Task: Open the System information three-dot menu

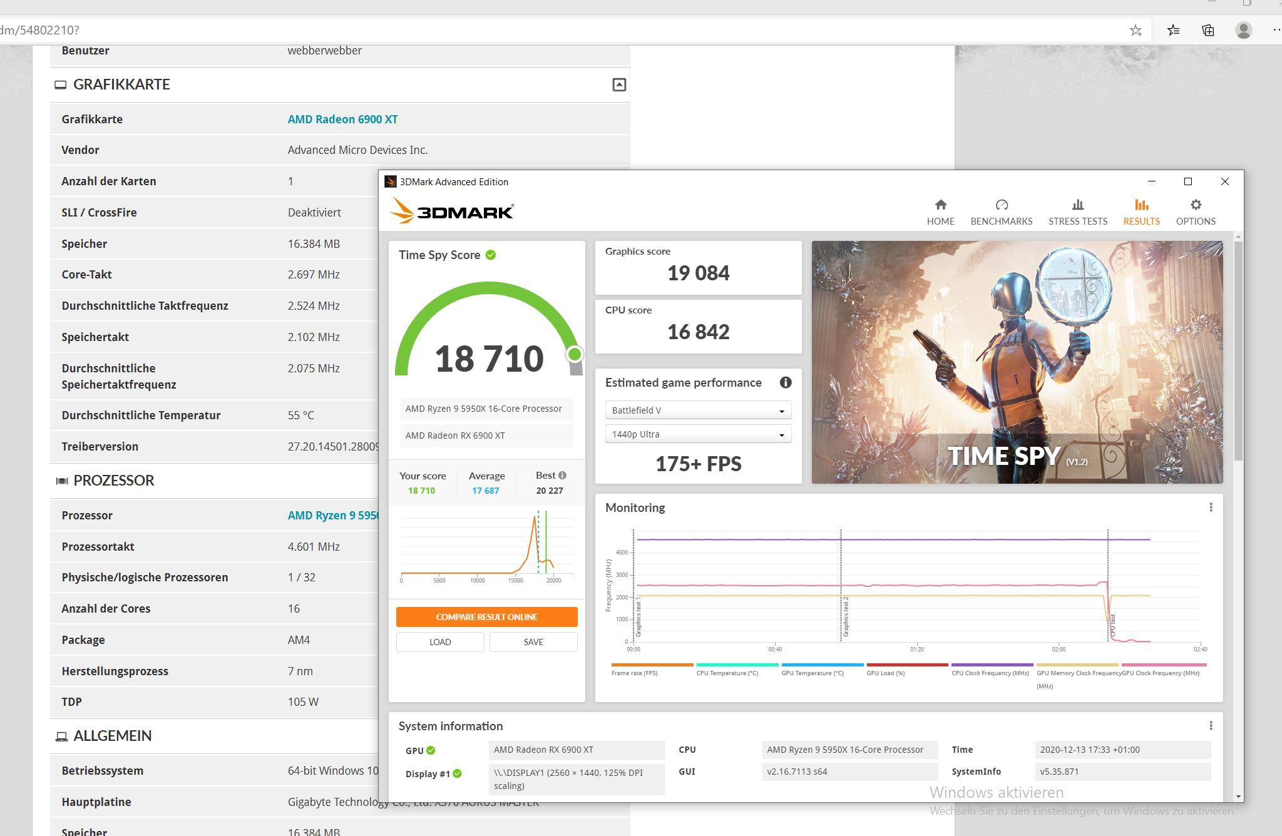Action: coord(1211,725)
